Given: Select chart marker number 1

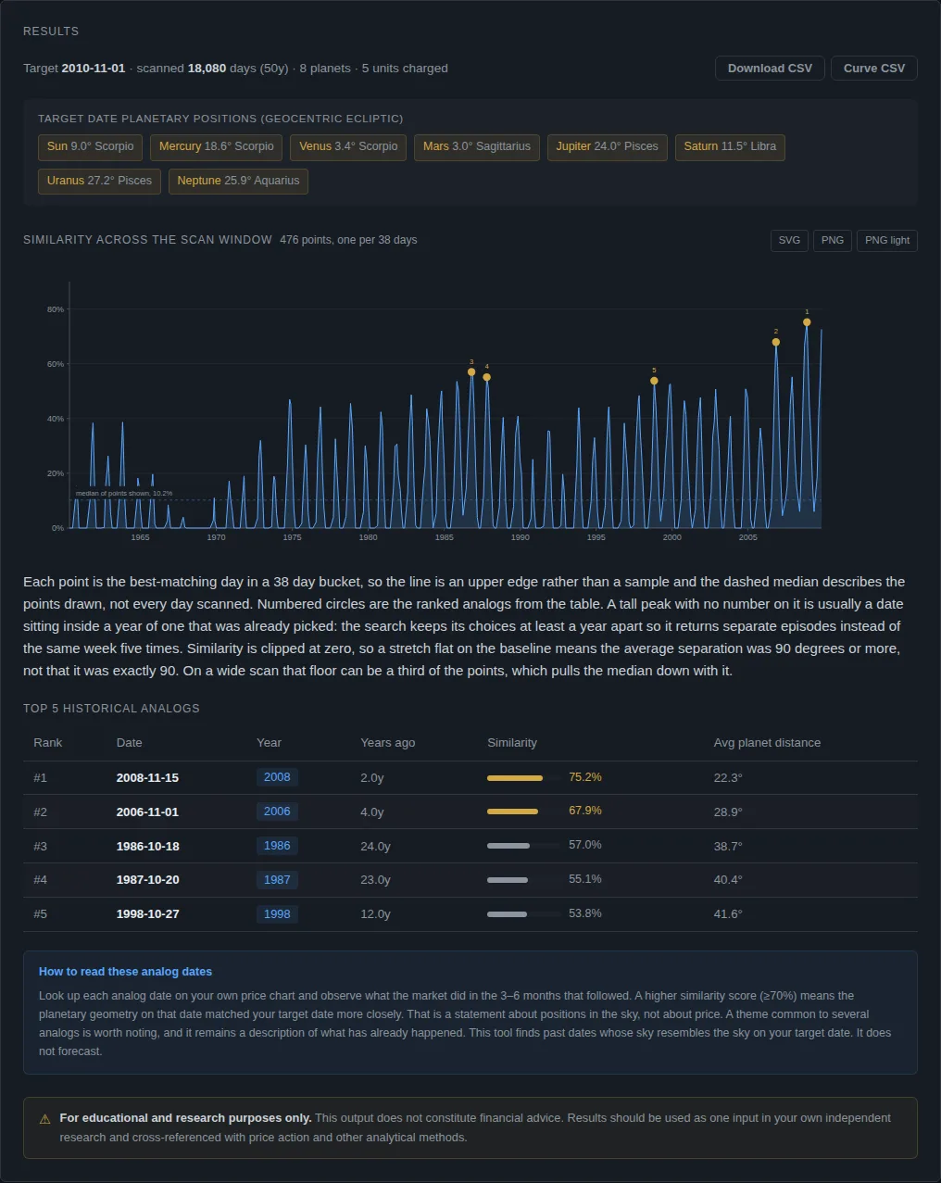Looking at the screenshot, I should 807,322.
